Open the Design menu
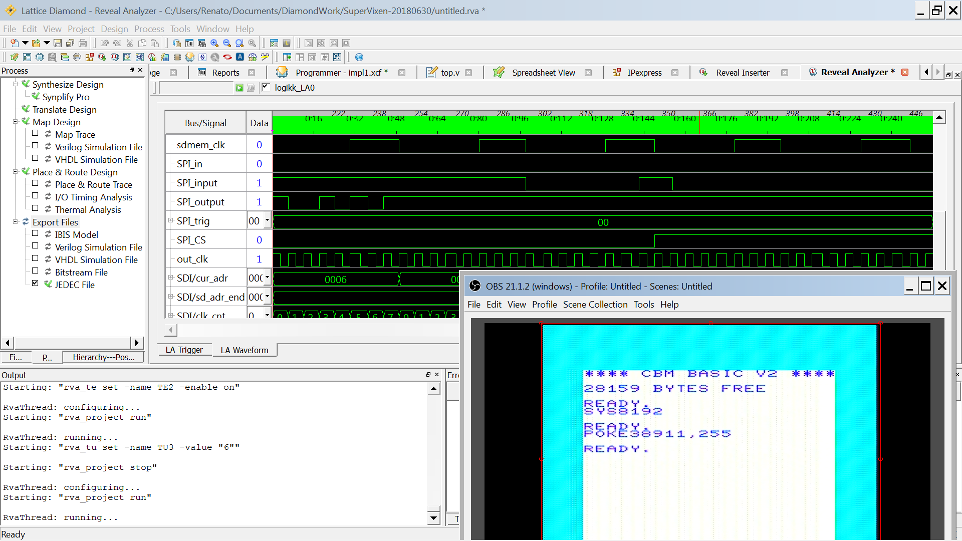 click(x=114, y=29)
